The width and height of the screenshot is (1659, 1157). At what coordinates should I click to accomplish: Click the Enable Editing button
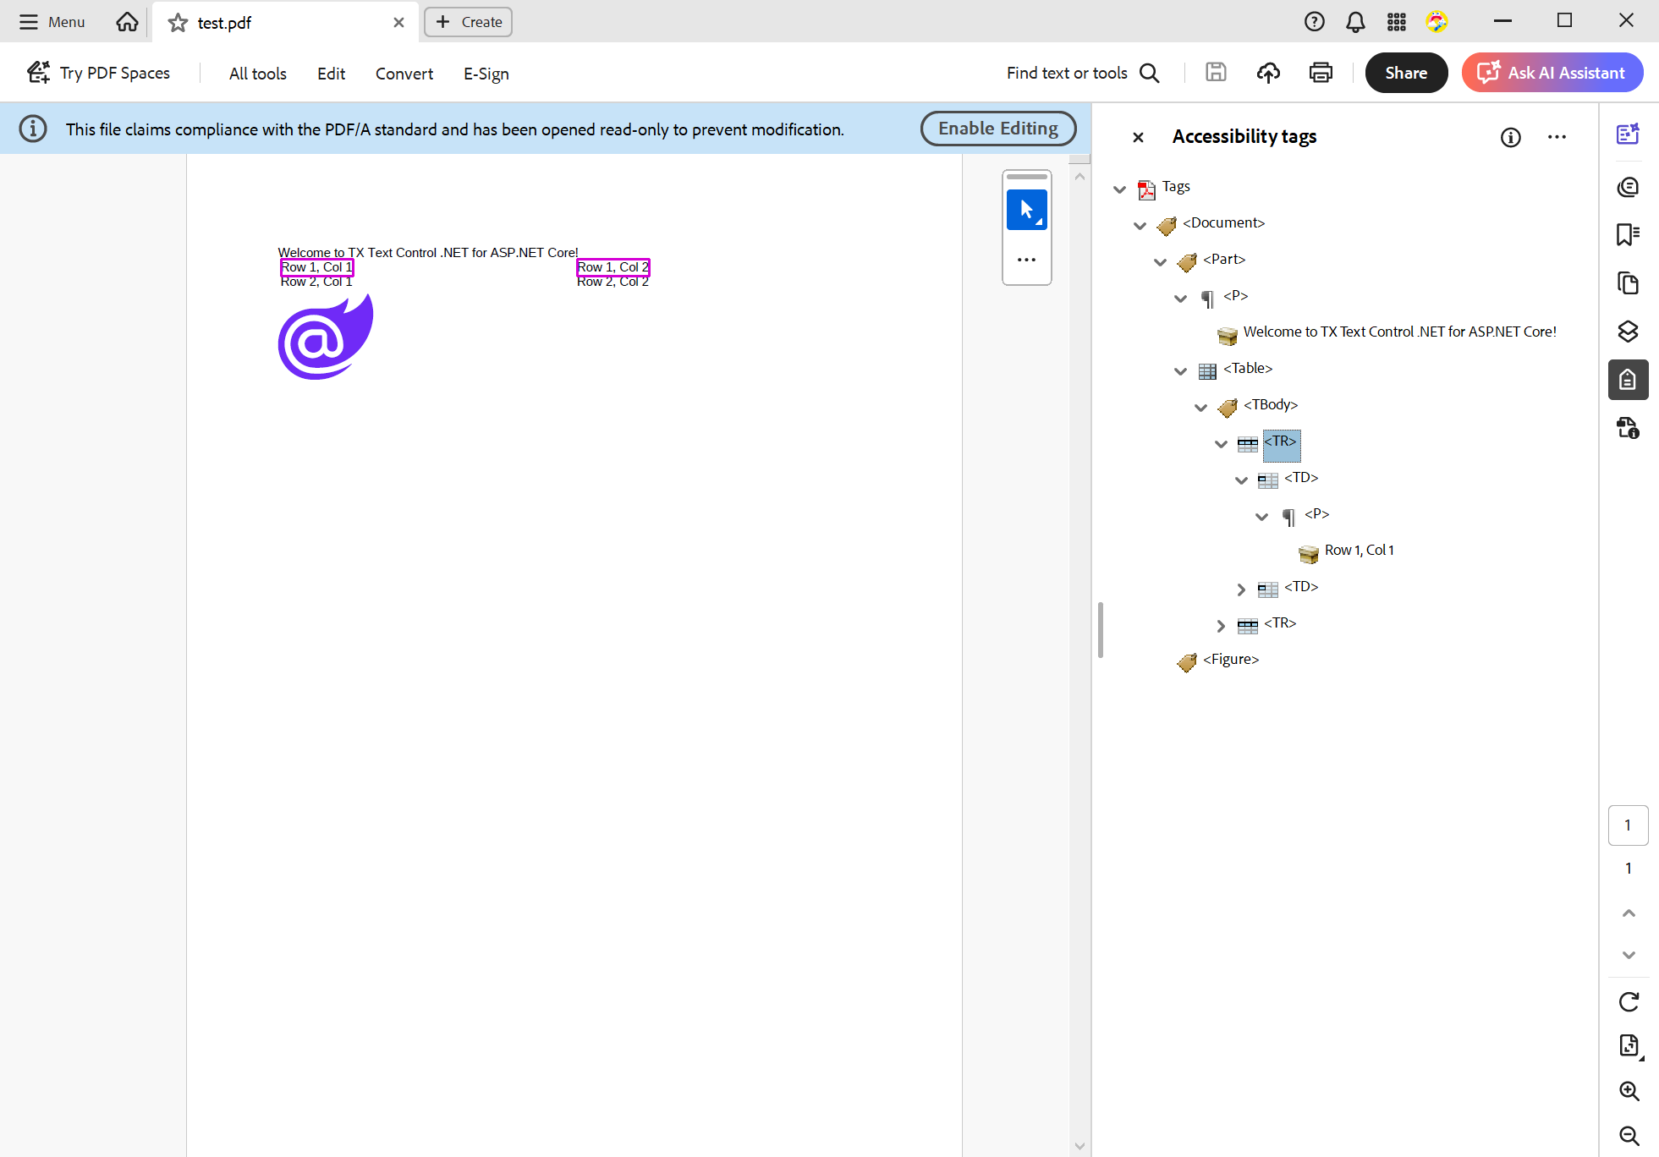coord(998,128)
